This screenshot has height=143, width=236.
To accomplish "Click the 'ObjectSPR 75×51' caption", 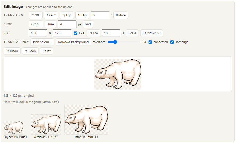I will tap(15, 137).
